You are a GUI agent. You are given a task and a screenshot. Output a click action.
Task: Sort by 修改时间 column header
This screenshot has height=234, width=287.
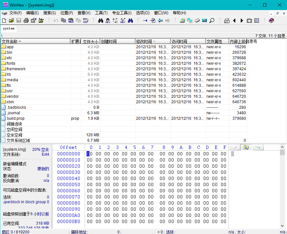(x=153, y=41)
